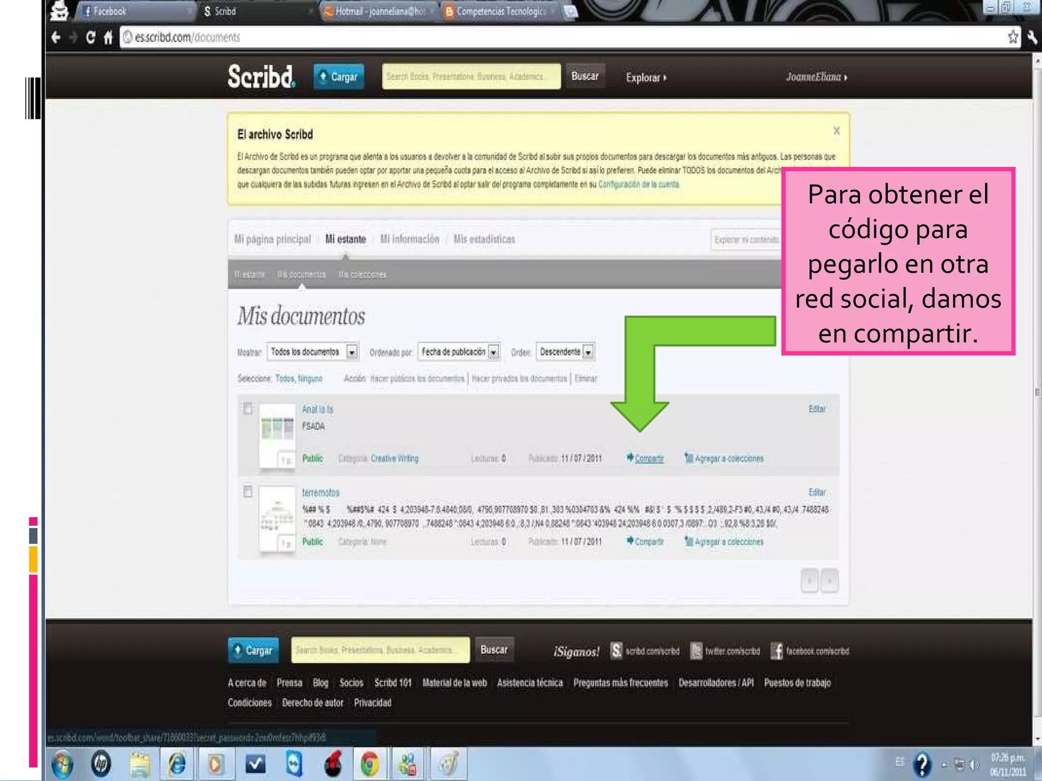Open the browser wrench settings menu
The image size is (1042, 781).
pos(1032,37)
